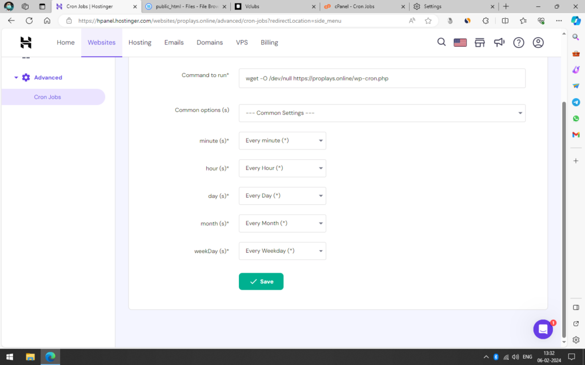This screenshot has width=585, height=365.
Task: Click the Windows Start button
Action: pyautogui.click(x=10, y=357)
